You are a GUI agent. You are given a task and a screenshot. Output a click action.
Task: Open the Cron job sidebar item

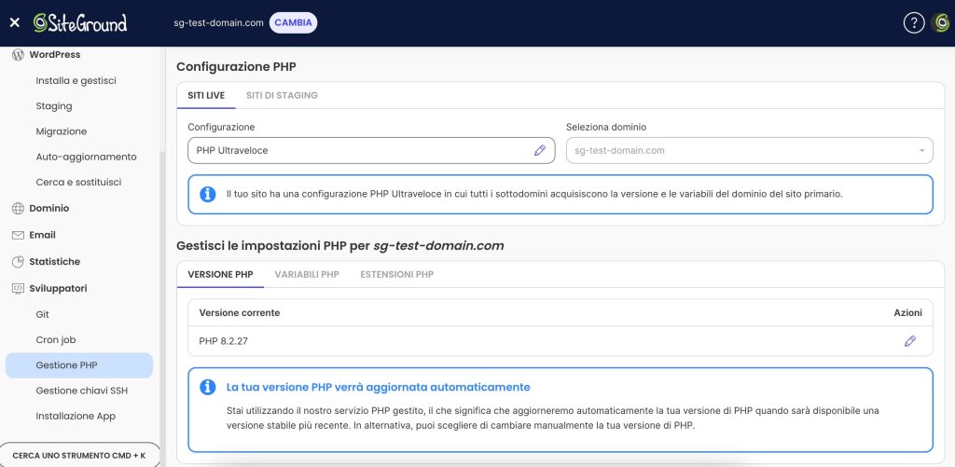(x=56, y=340)
